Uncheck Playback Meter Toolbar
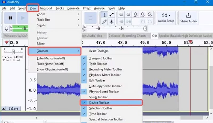 [x=112, y=75]
